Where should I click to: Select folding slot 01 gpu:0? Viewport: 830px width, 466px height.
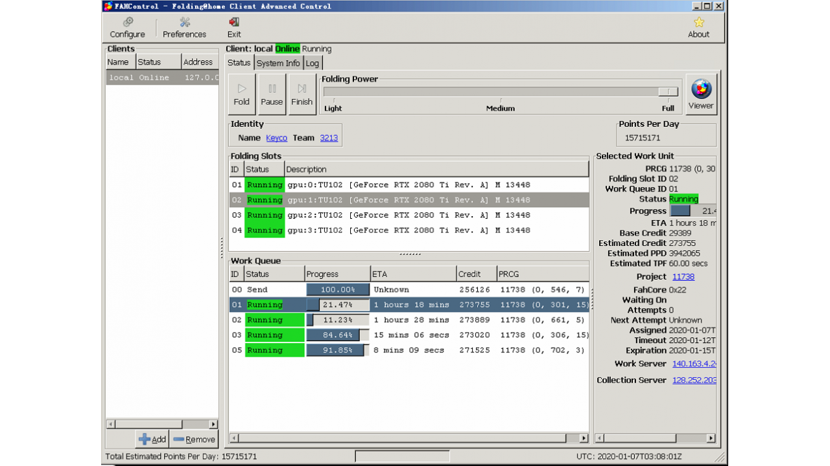click(409, 185)
